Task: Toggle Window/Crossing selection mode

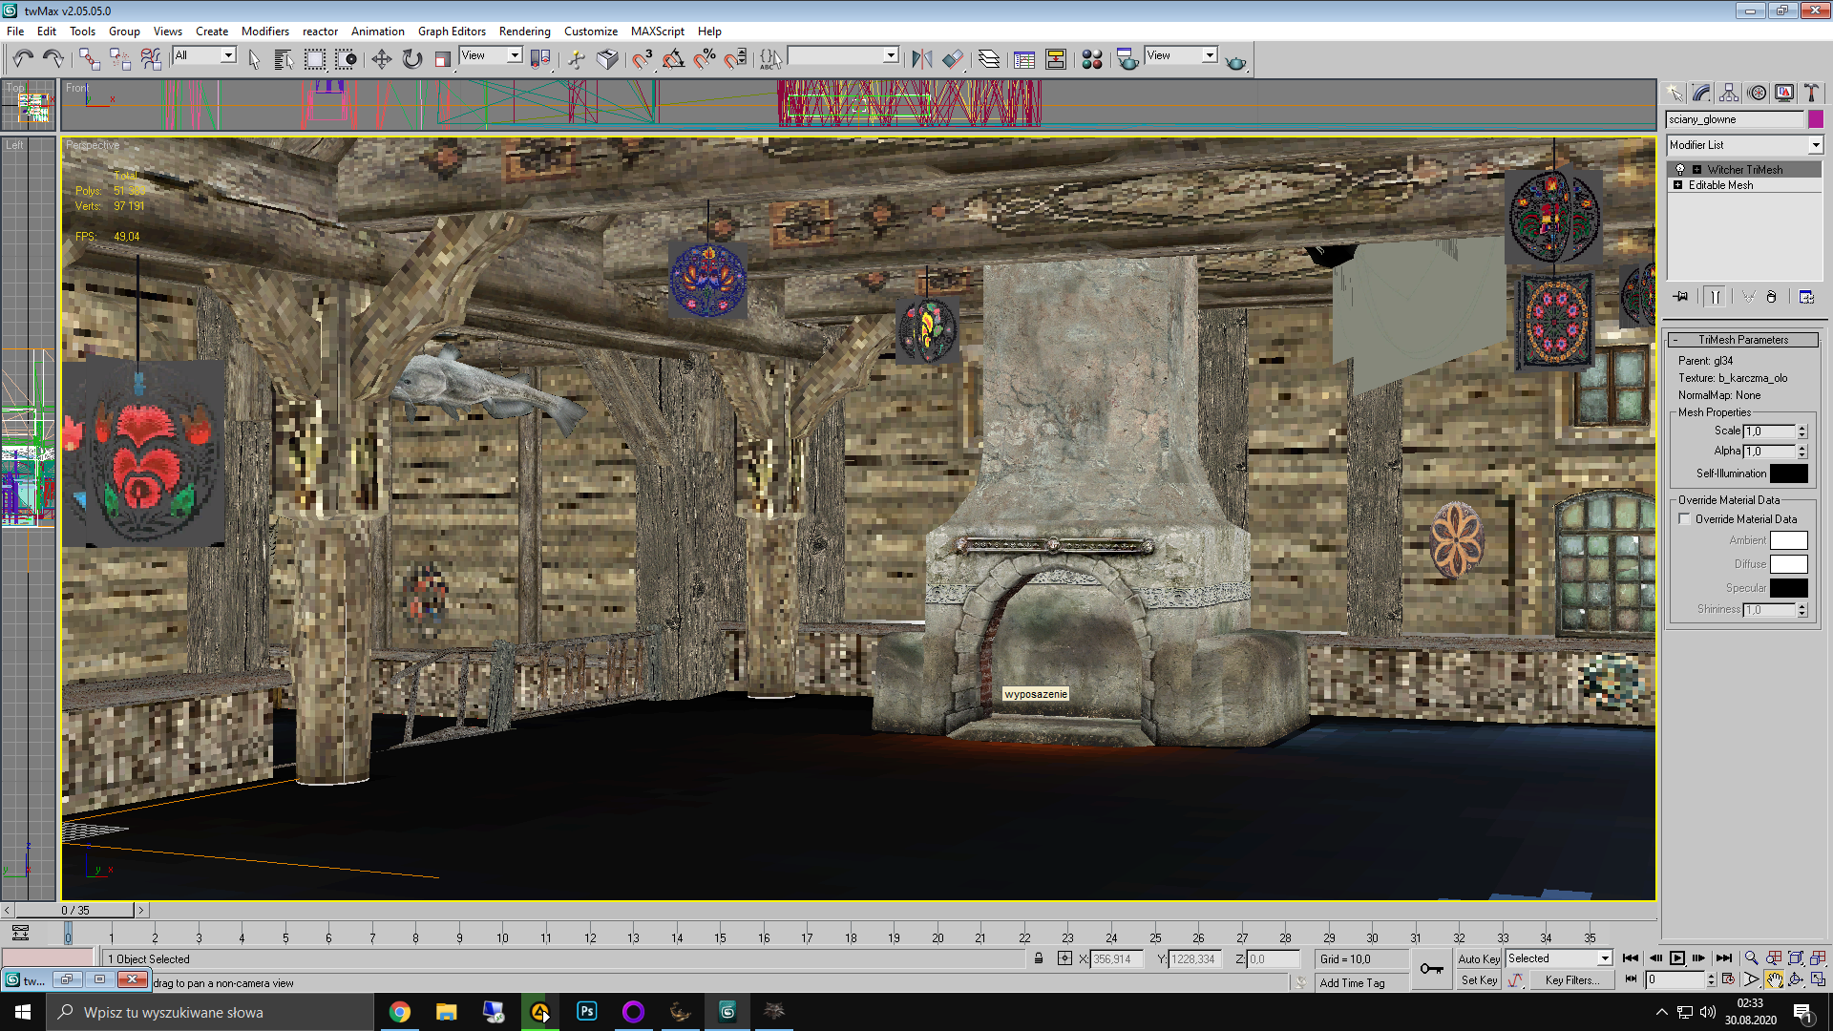Action: tap(346, 59)
